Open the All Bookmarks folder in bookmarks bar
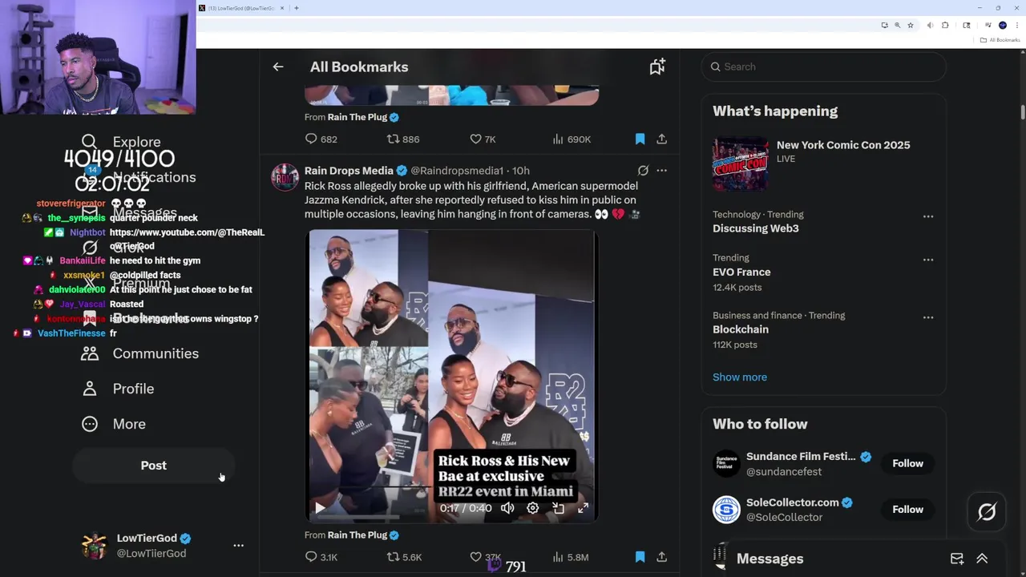Image resolution: width=1026 pixels, height=577 pixels. point(1000,40)
